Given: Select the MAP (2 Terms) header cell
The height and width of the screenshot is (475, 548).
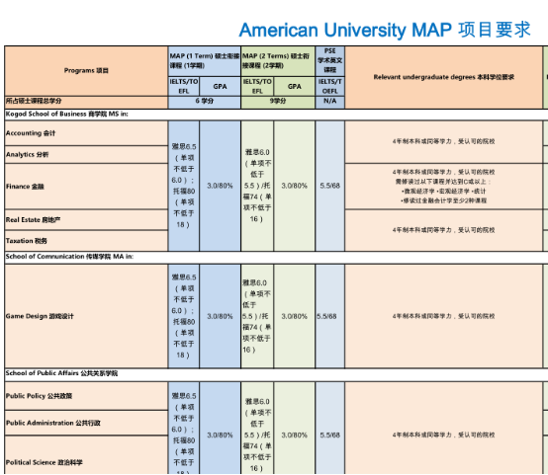Looking at the screenshot, I should (278, 61).
